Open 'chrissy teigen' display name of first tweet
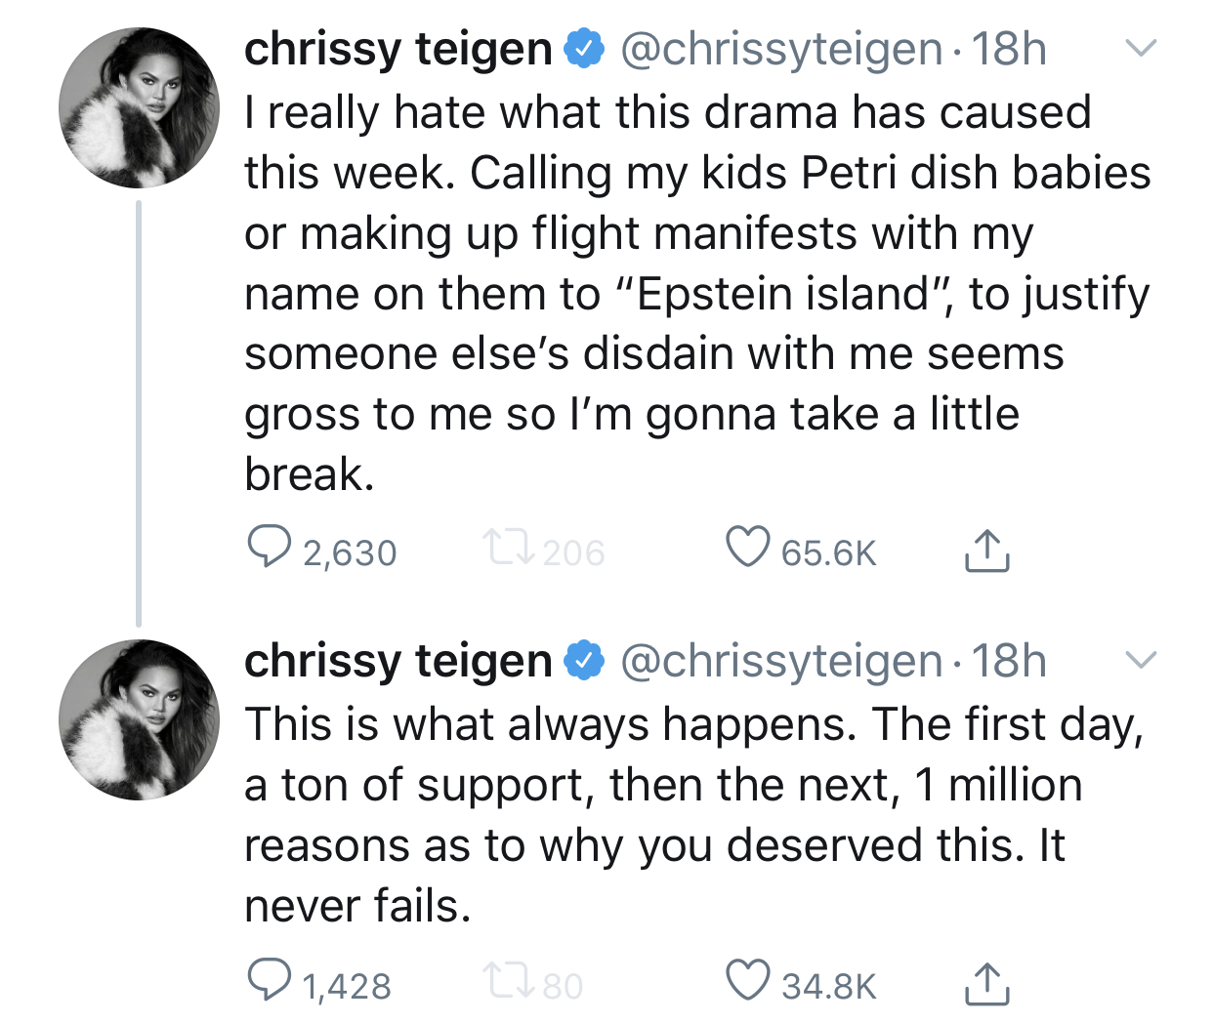 coord(397,49)
